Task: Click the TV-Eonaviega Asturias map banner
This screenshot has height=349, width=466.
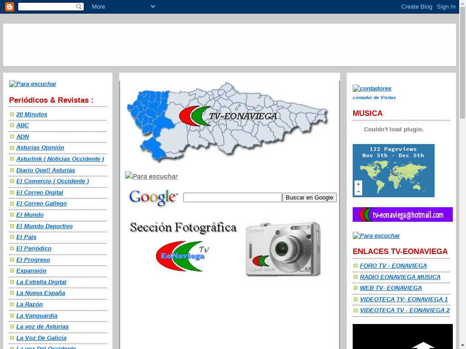Action: click(x=227, y=122)
